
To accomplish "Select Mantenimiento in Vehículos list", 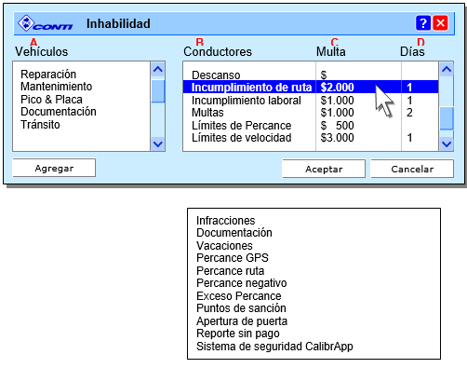I will point(56,87).
